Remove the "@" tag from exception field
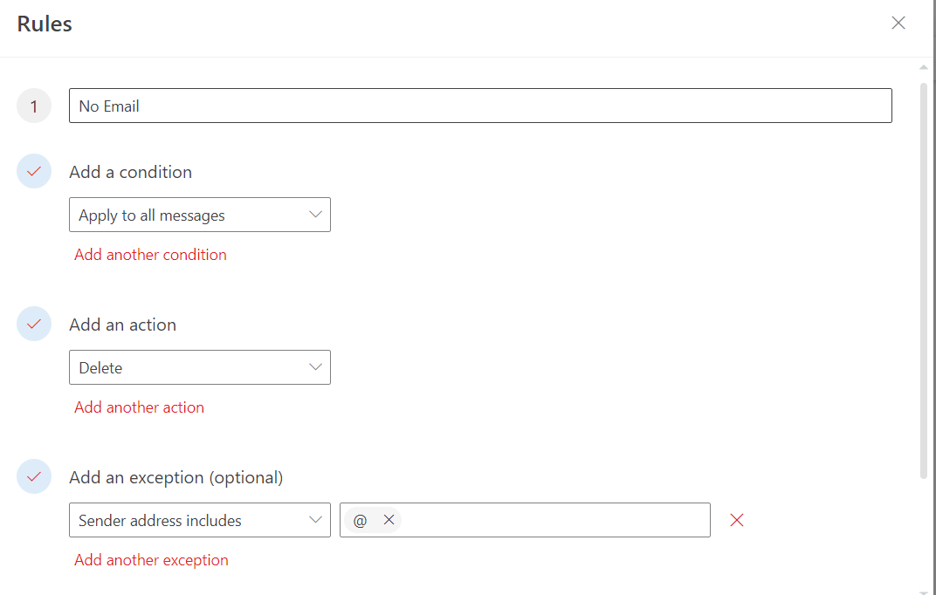The image size is (936, 595). [x=389, y=520]
